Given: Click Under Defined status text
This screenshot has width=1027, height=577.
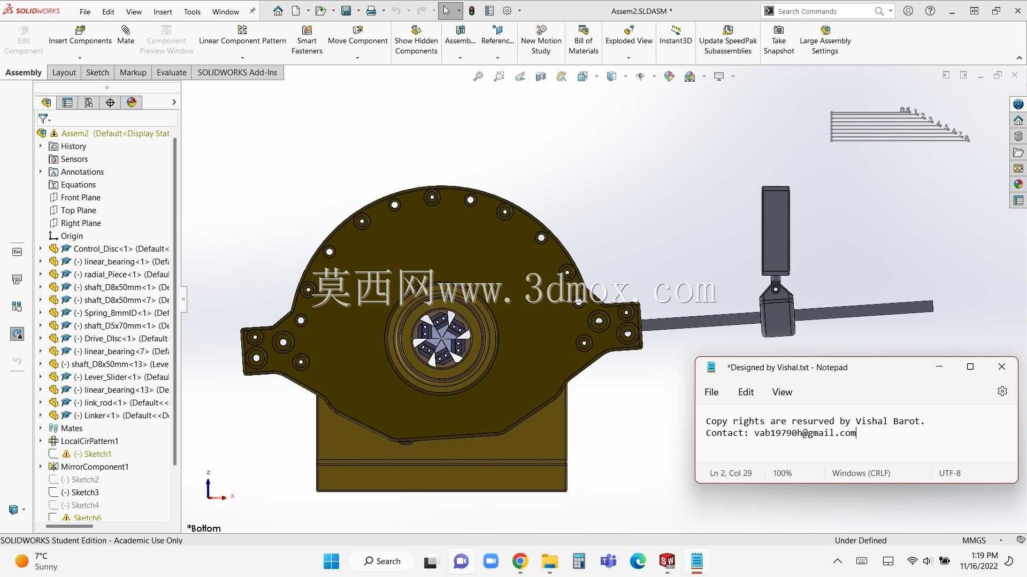Looking at the screenshot, I should (x=860, y=540).
